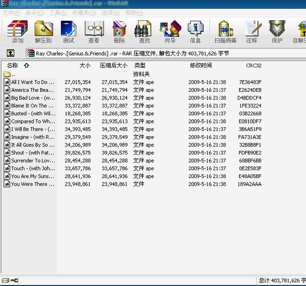Click the file icon of Blame It On The
Screen dimensions: 306x286
(7, 106)
